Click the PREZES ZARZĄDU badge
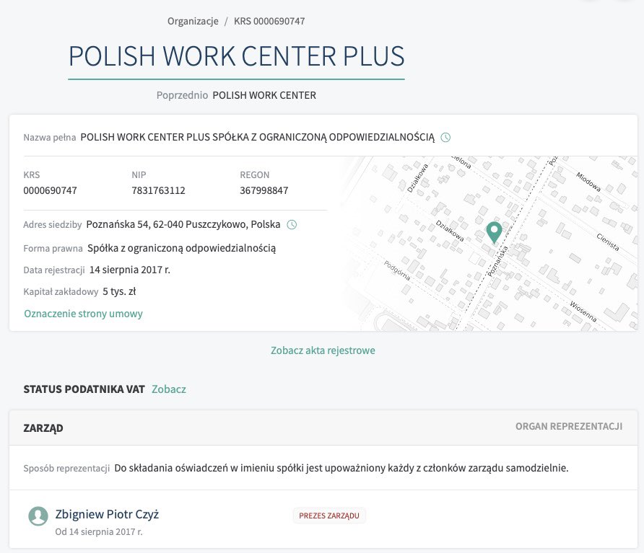The height and width of the screenshot is (553, 644). pos(329,516)
